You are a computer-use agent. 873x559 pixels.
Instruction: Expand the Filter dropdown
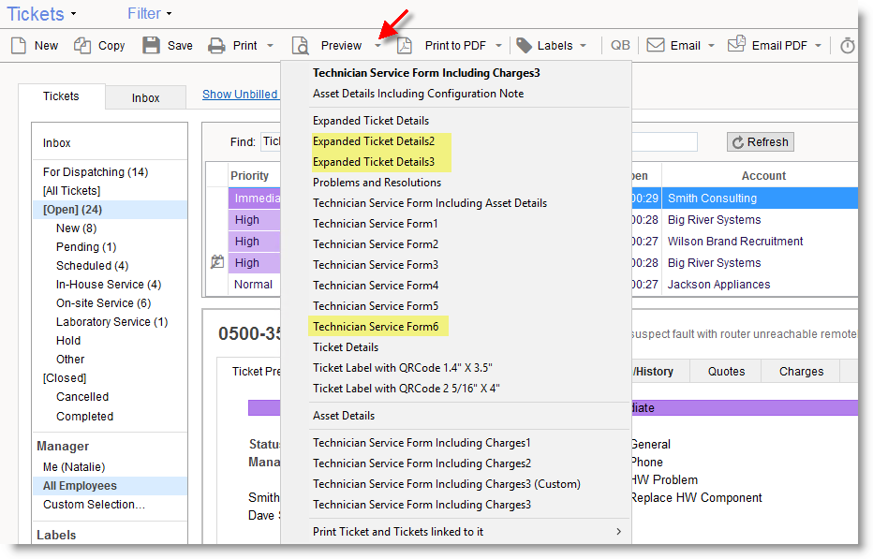[170, 14]
